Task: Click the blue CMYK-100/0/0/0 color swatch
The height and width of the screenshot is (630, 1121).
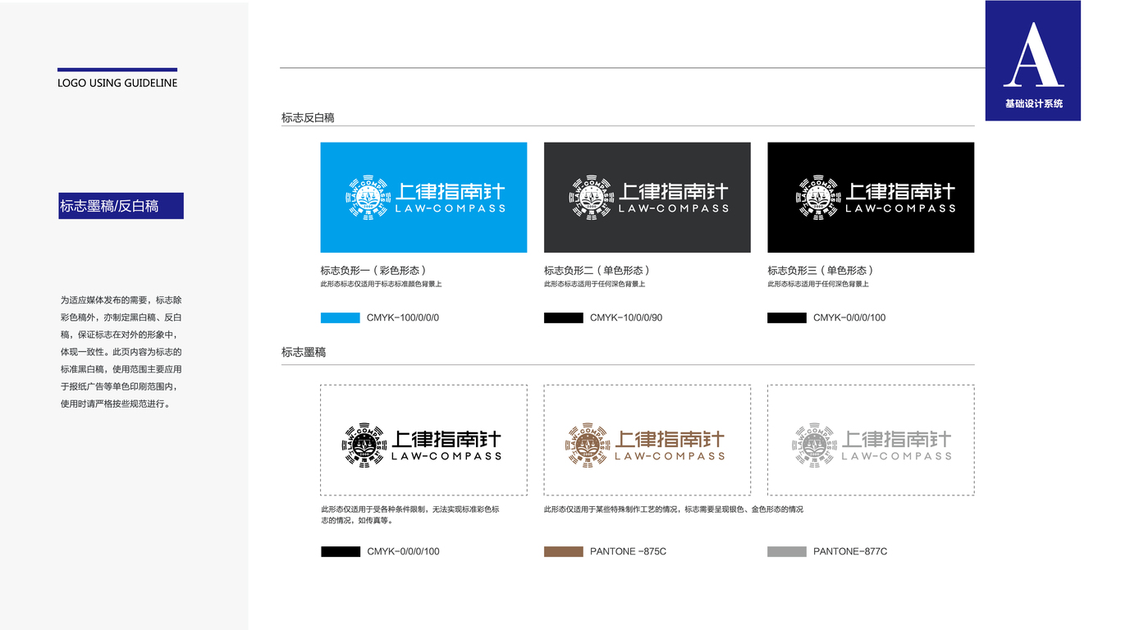Action: pos(341,317)
